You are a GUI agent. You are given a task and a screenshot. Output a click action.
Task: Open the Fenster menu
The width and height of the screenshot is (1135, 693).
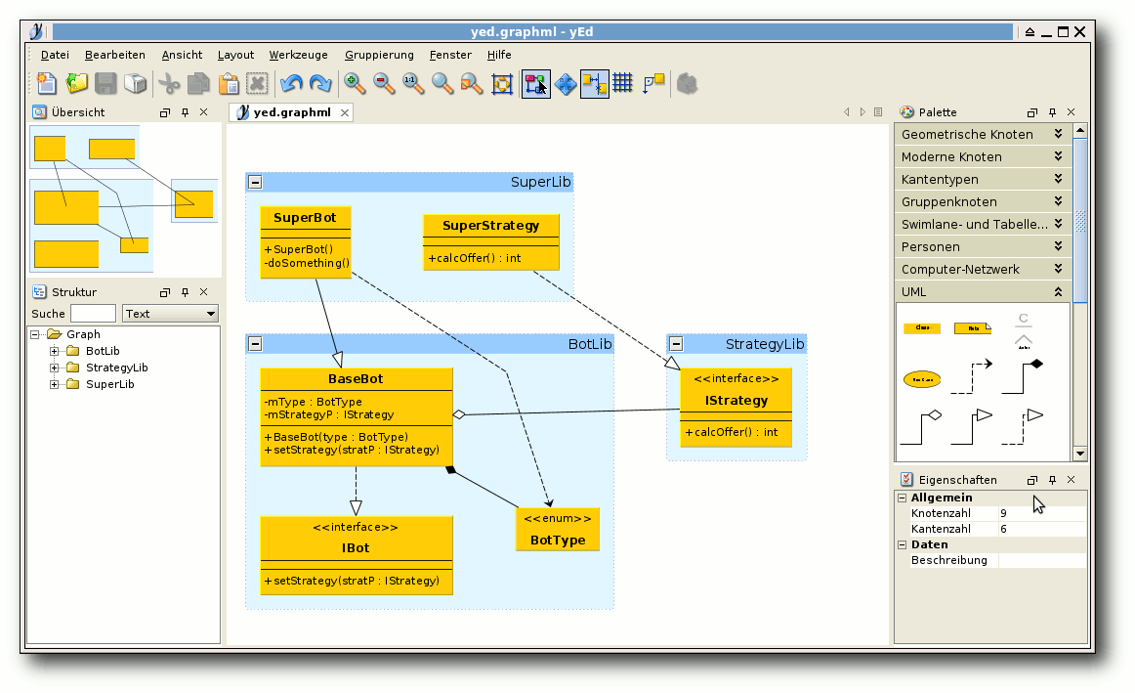pyautogui.click(x=450, y=55)
